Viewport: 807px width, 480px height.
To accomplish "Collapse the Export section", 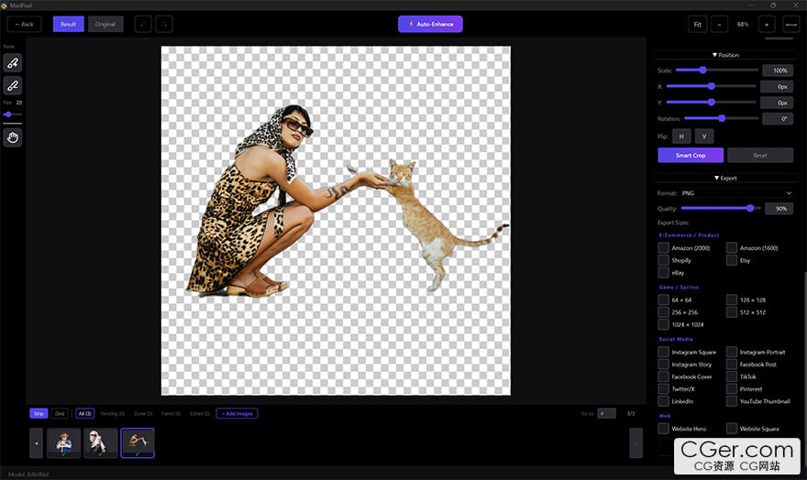I will click(724, 178).
